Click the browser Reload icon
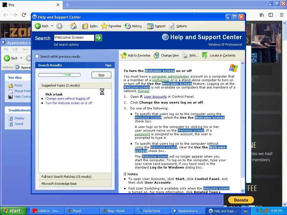The image size is (287, 215). [x=24, y=15]
